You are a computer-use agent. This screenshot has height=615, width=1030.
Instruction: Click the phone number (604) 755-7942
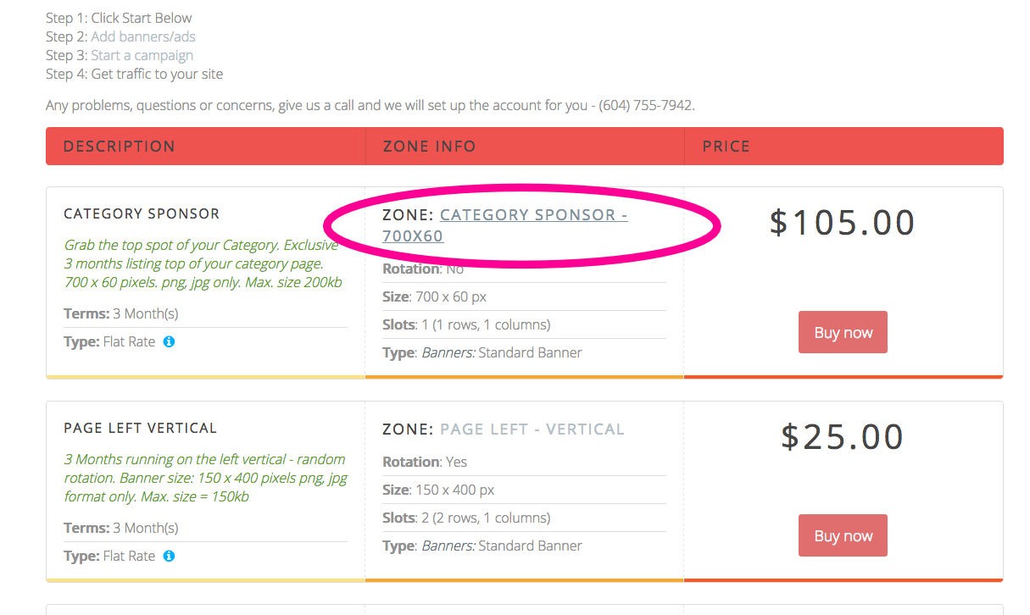tap(645, 106)
